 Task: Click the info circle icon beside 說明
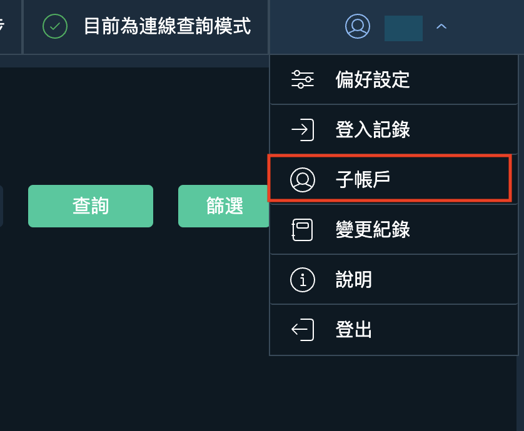[x=303, y=280]
